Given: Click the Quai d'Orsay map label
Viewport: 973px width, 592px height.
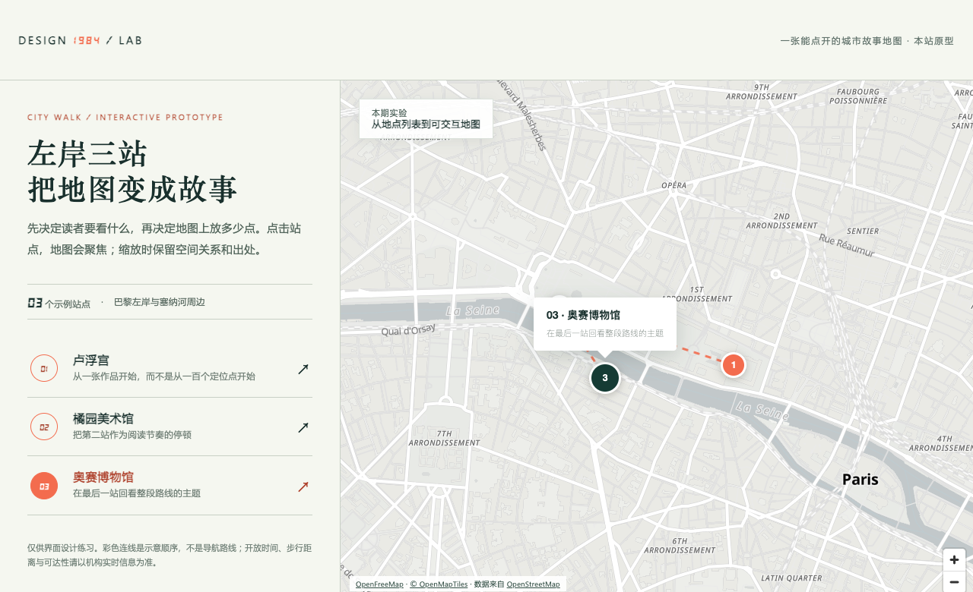Looking at the screenshot, I should point(408,329).
